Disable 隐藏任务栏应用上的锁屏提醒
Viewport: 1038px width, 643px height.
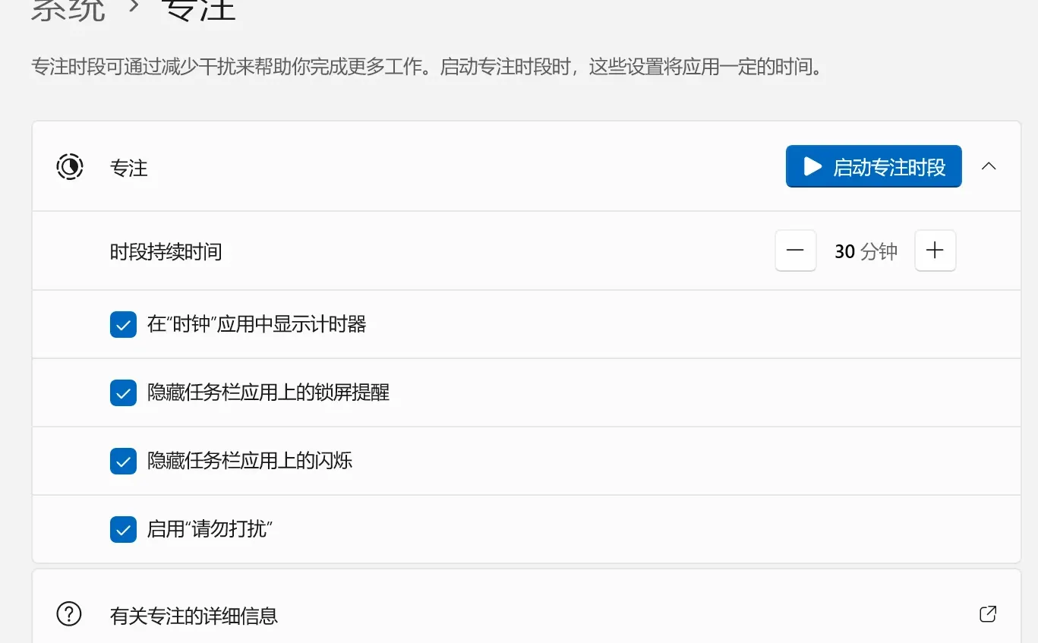[x=123, y=392]
